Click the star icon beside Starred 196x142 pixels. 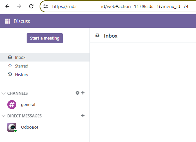coord(10,66)
